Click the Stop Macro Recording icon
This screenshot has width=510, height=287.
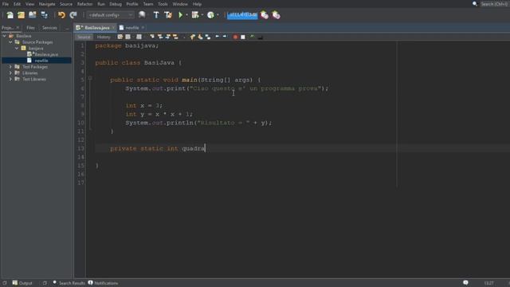243,37
